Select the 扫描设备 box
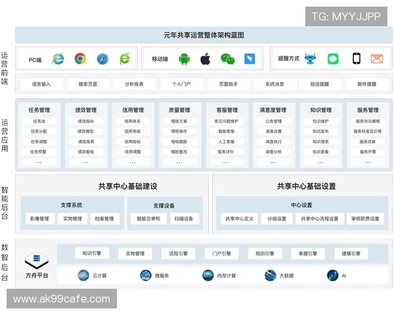 pos(184,219)
